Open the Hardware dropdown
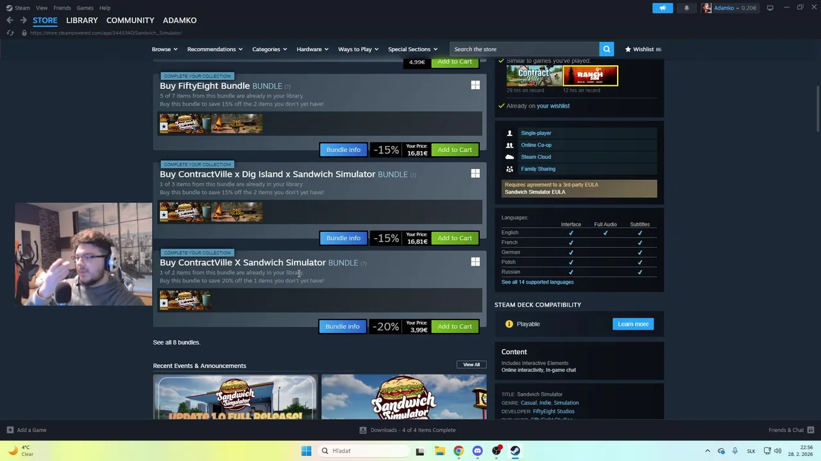 point(312,49)
